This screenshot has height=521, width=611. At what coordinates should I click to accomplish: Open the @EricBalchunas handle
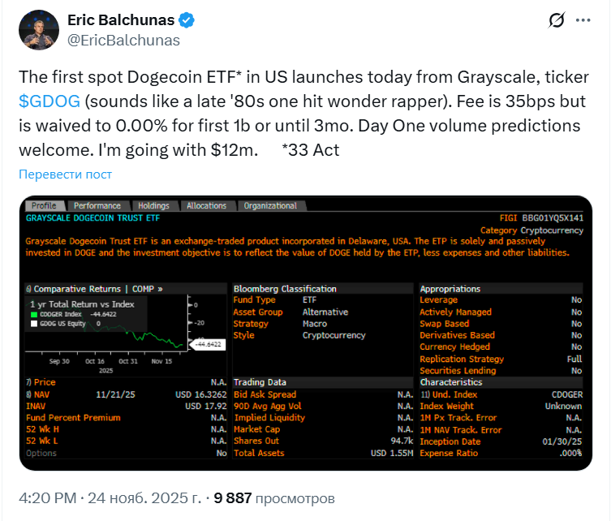123,40
